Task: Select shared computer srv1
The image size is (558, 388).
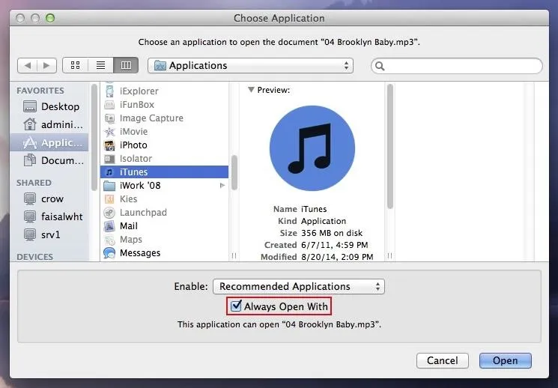Action: (51, 234)
